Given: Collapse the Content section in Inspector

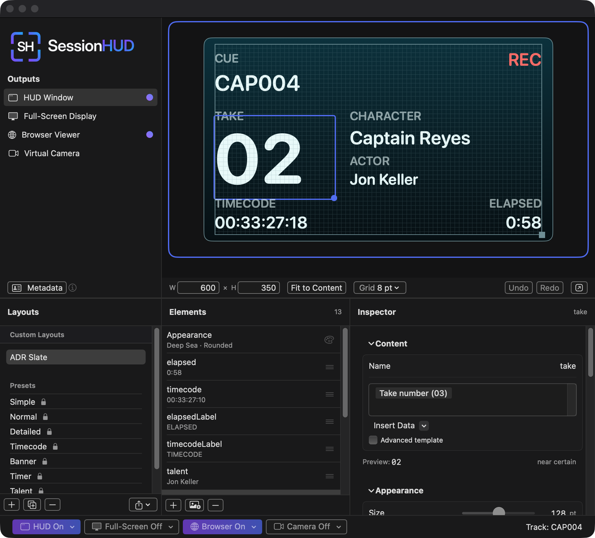Looking at the screenshot, I should (371, 344).
